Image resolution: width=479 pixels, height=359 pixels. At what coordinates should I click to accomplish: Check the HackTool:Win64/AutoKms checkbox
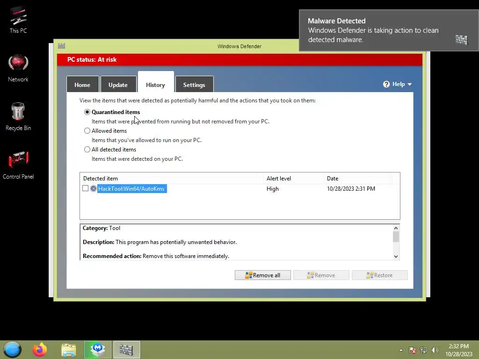click(86, 188)
